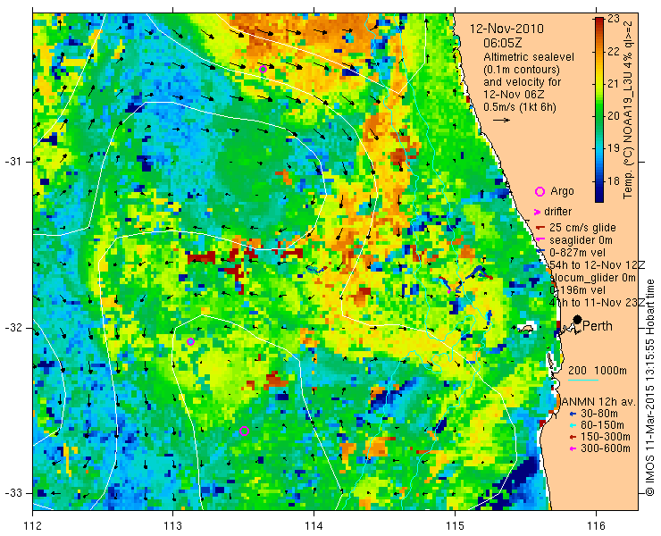Click the blue 30-80m arrow symbol
Viewport: 661px width, 536px height.
[x=573, y=415]
